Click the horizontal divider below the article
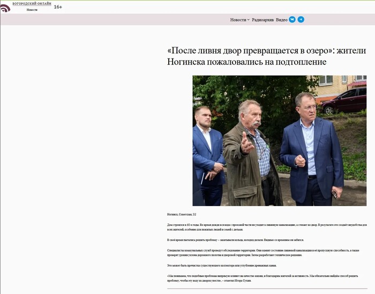Screen dimensions: 375x294 click(267, 289)
